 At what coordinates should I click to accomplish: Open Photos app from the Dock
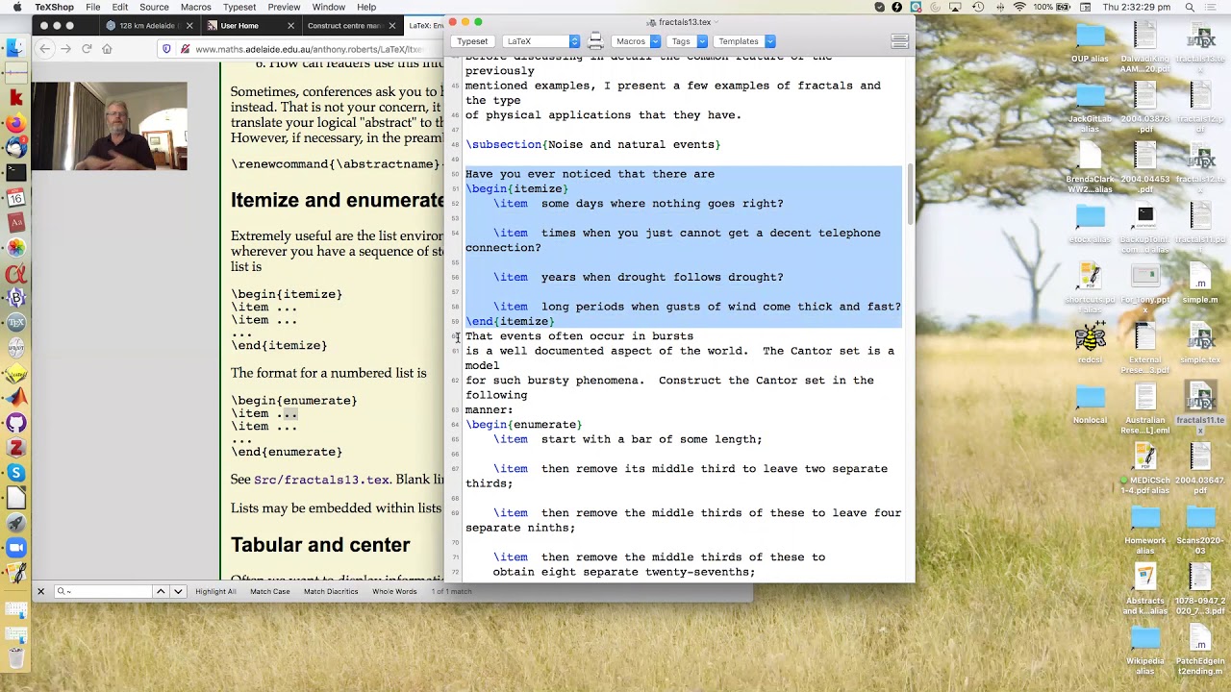click(15, 248)
